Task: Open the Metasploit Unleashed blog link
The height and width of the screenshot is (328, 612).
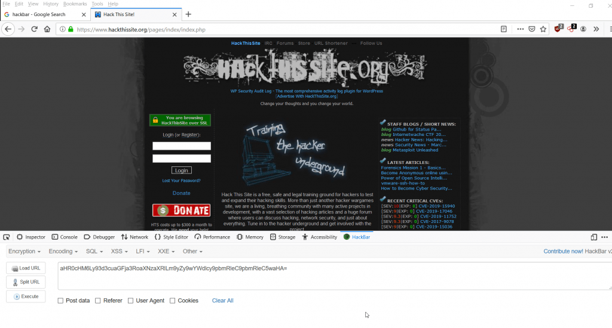Action: [x=415, y=150]
